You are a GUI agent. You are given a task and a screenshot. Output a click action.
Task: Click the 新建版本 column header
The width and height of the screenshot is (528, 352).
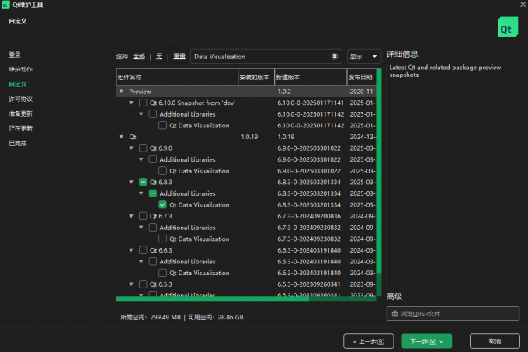pyautogui.click(x=311, y=78)
